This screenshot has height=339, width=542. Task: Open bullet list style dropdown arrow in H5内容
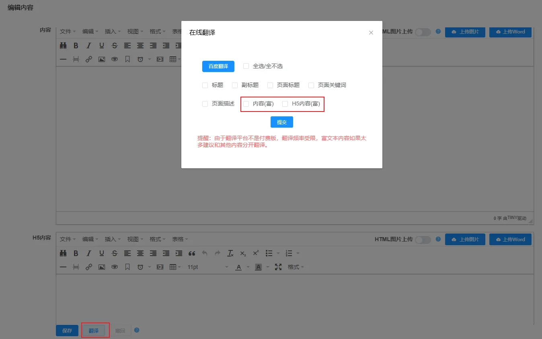[278, 253]
